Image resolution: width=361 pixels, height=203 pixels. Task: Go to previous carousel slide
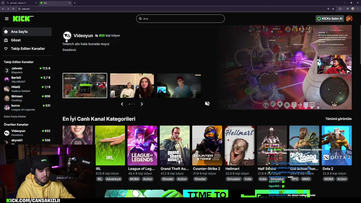pos(122,104)
